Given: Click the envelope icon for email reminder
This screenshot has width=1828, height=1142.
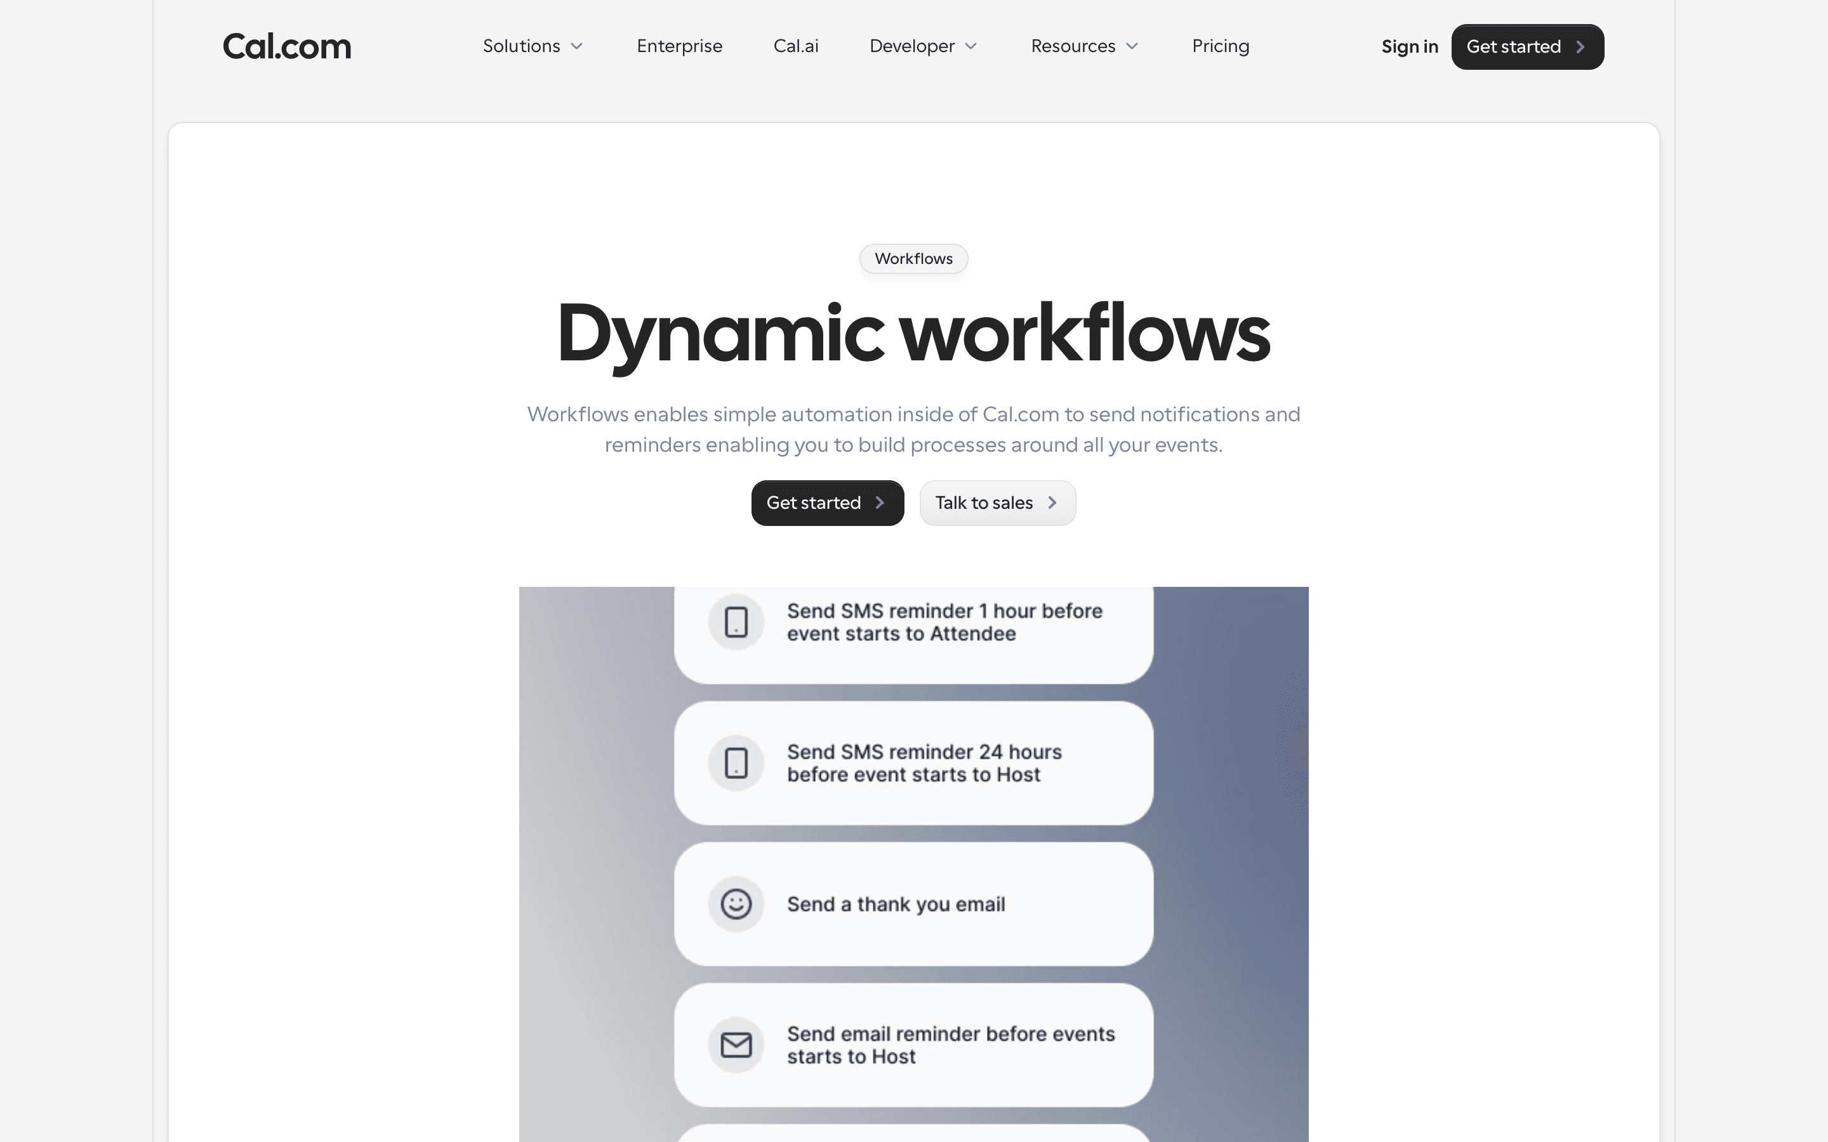Looking at the screenshot, I should click(736, 1046).
